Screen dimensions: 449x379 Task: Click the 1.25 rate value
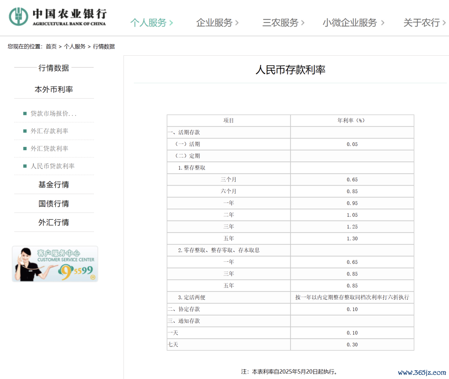(352, 227)
